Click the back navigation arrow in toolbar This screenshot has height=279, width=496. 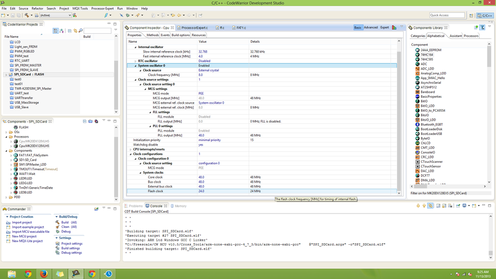[x=179, y=15]
